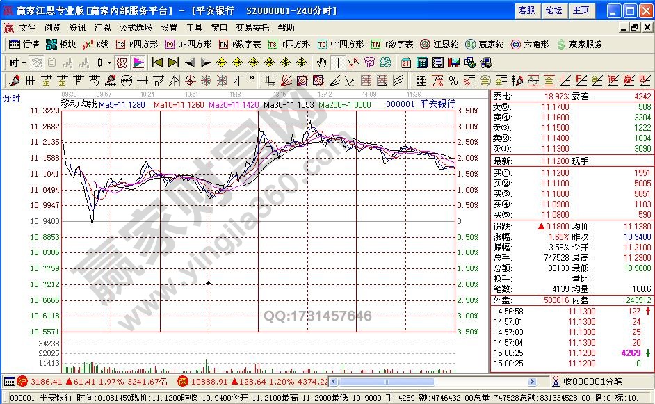
Task: Toggle the crosshair cursor button
Action: click(x=338, y=63)
